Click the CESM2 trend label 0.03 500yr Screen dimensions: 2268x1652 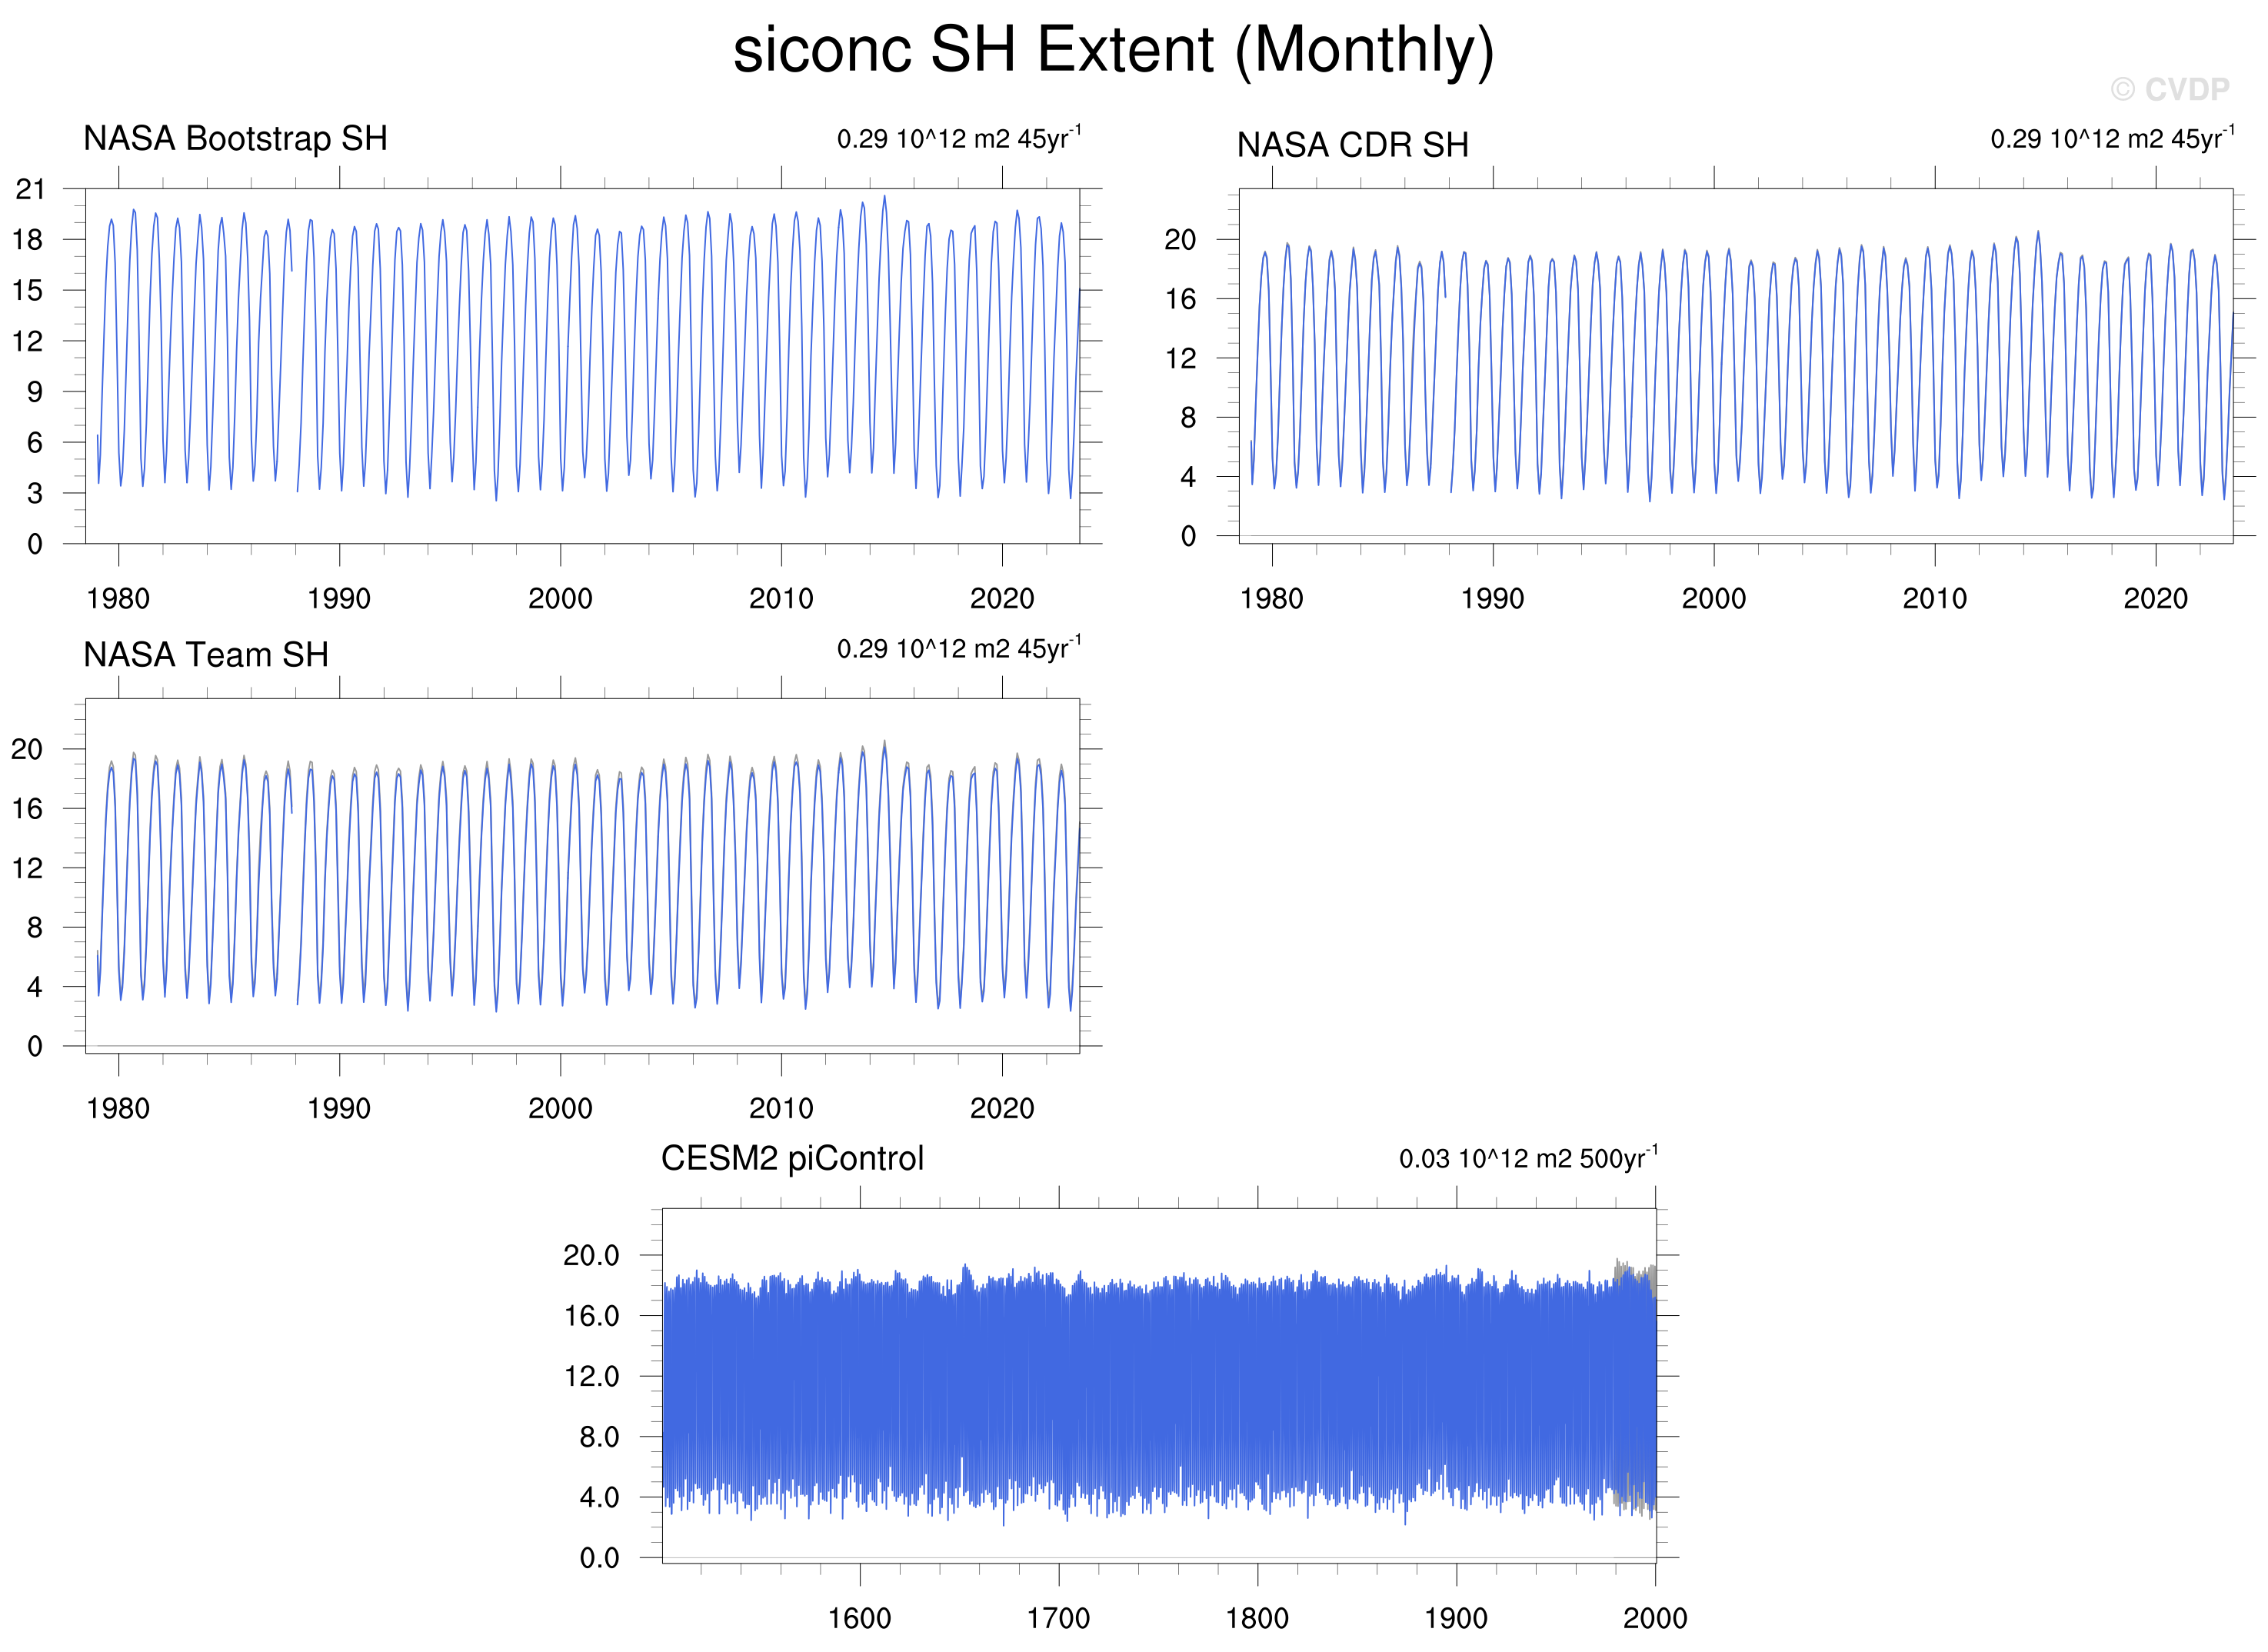click(1527, 1158)
